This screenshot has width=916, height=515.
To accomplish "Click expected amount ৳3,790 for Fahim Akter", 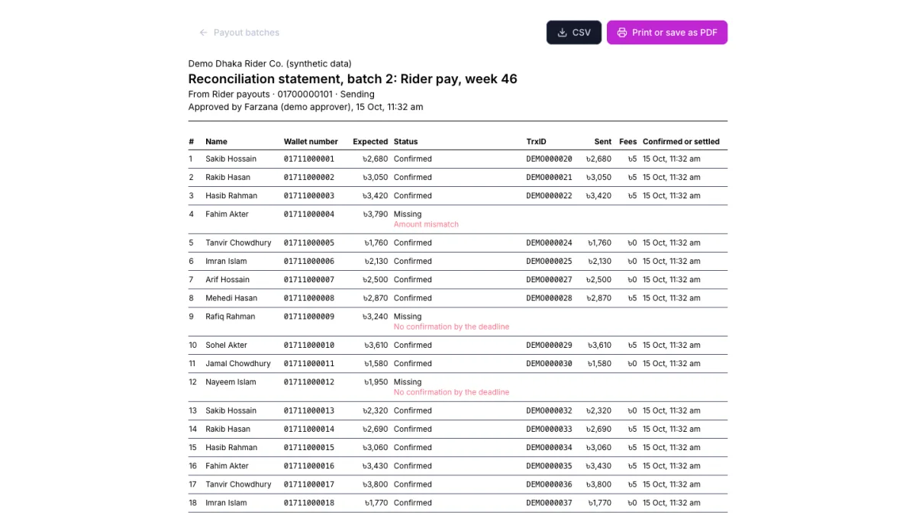I will point(376,214).
